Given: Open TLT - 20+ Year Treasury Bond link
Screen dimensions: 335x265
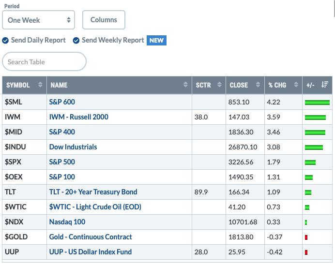Looking at the screenshot, I should [93, 192].
